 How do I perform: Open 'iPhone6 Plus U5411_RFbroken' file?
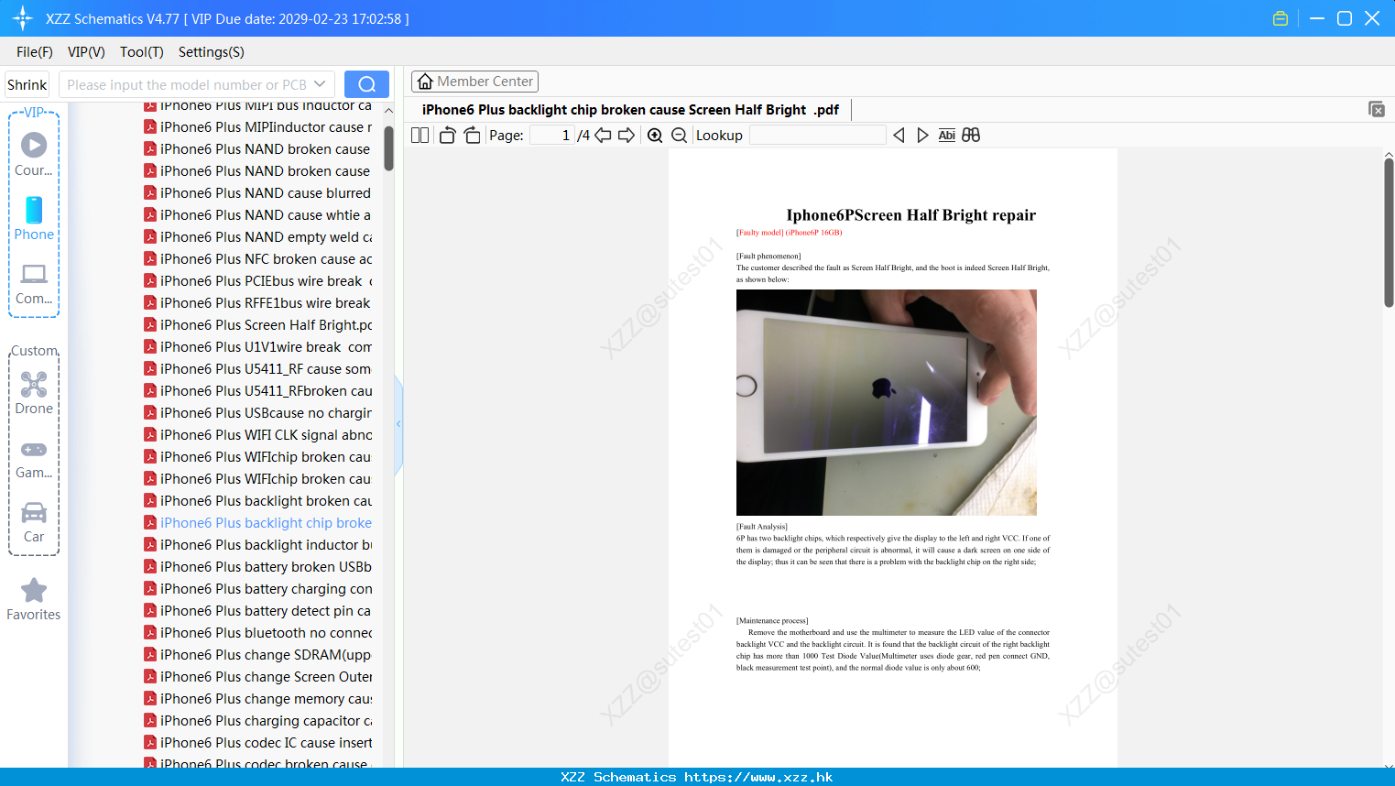pos(258,391)
